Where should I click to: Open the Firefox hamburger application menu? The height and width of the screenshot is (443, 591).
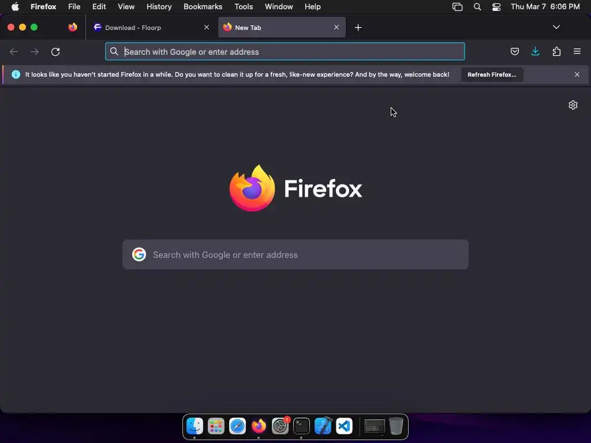[577, 51]
